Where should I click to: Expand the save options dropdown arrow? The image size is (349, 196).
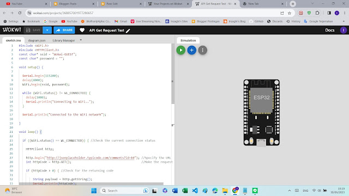pos(47,30)
